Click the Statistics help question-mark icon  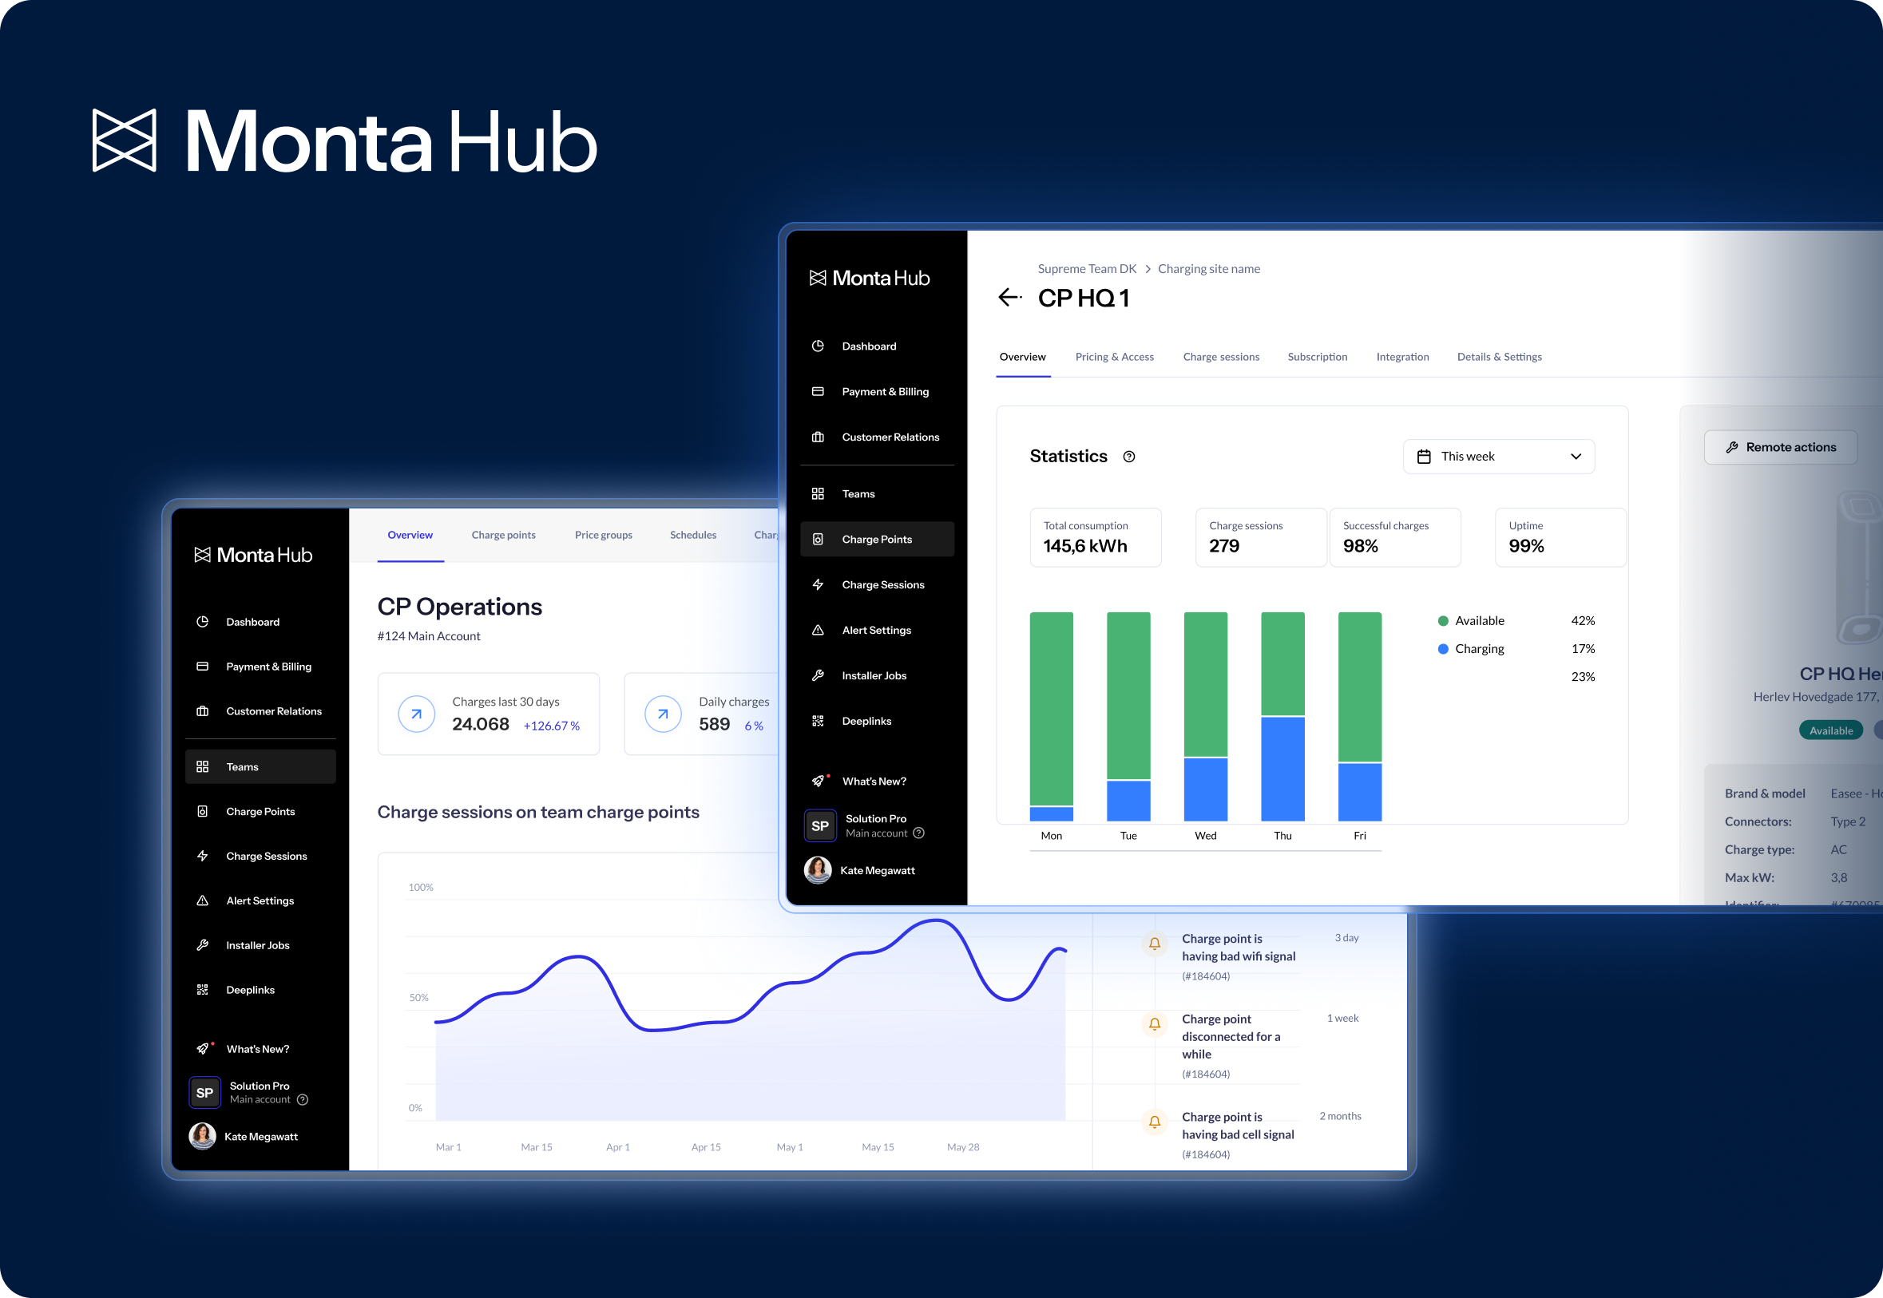pos(1129,457)
